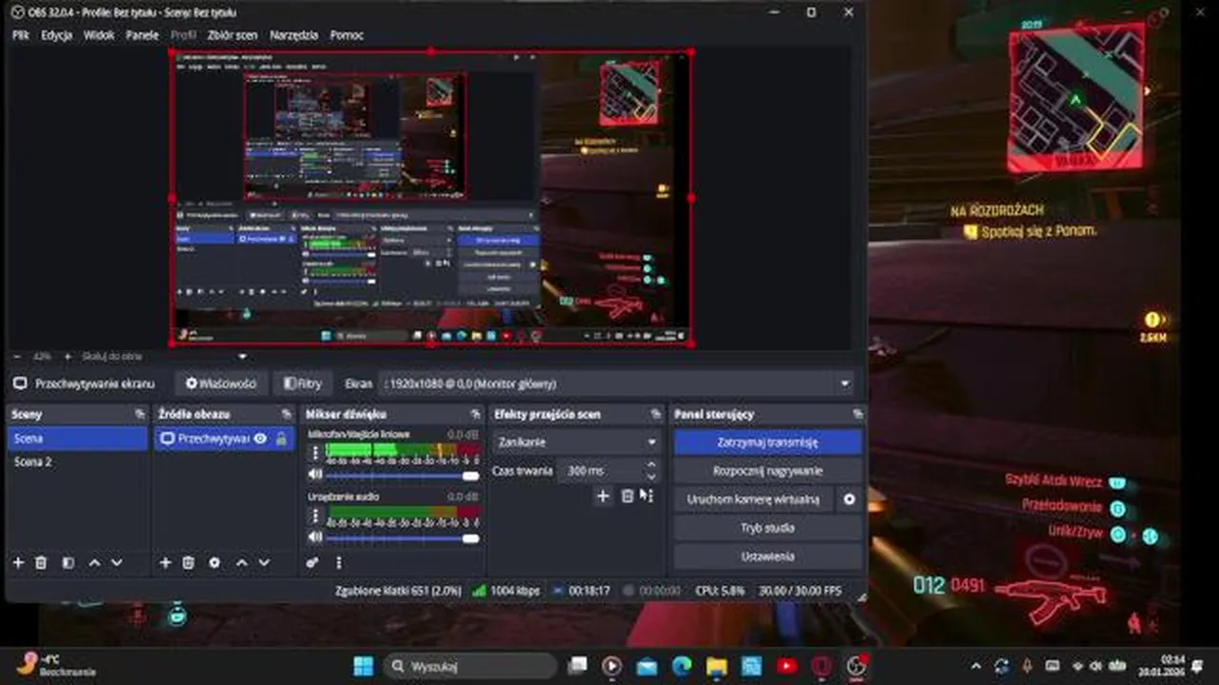The width and height of the screenshot is (1219, 685).
Task: Move source down in Źródła obrazu
Action: tap(265, 563)
